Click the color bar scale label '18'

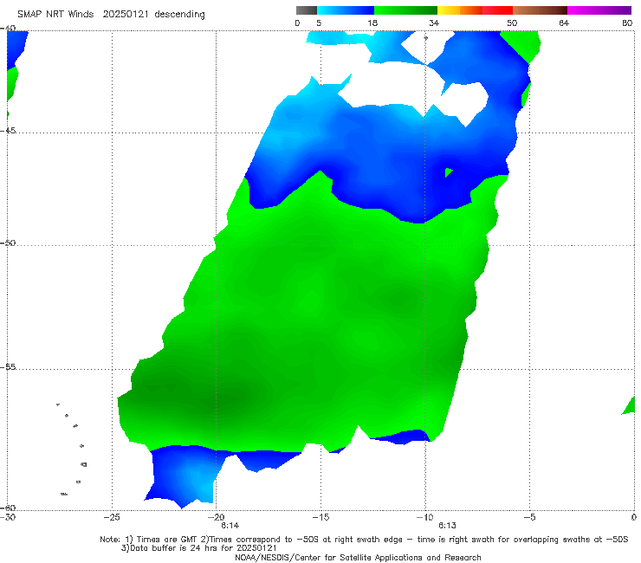(372, 23)
